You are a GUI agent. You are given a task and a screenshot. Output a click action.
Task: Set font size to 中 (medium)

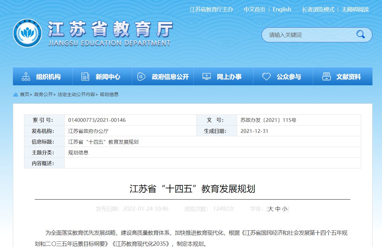[278, 209]
